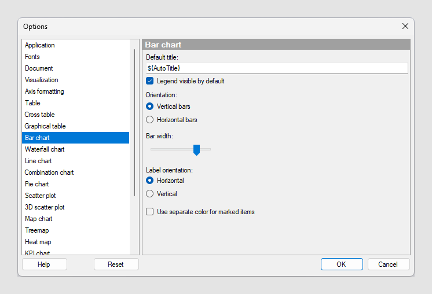Image resolution: width=432 pixels, height=294 pixels.
Task: Open Waterfall chart options
Action: (75, 149)
